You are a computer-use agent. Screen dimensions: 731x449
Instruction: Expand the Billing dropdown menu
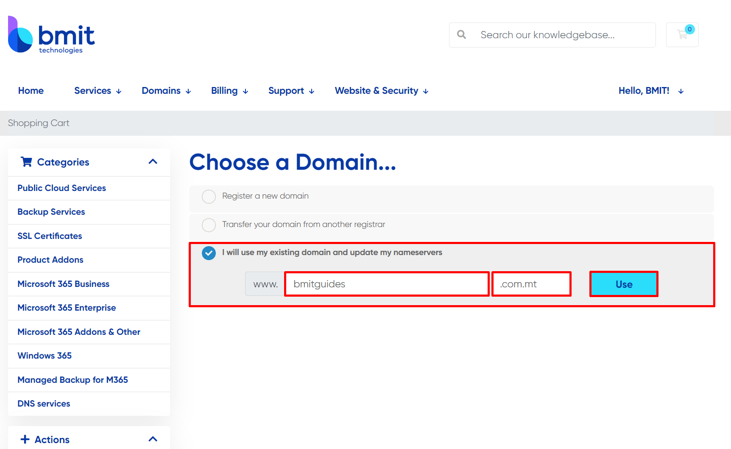tap(229, 91)
